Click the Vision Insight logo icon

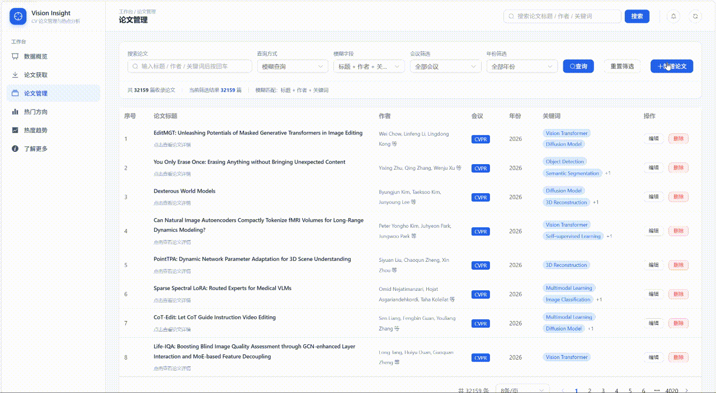point(18,17)
